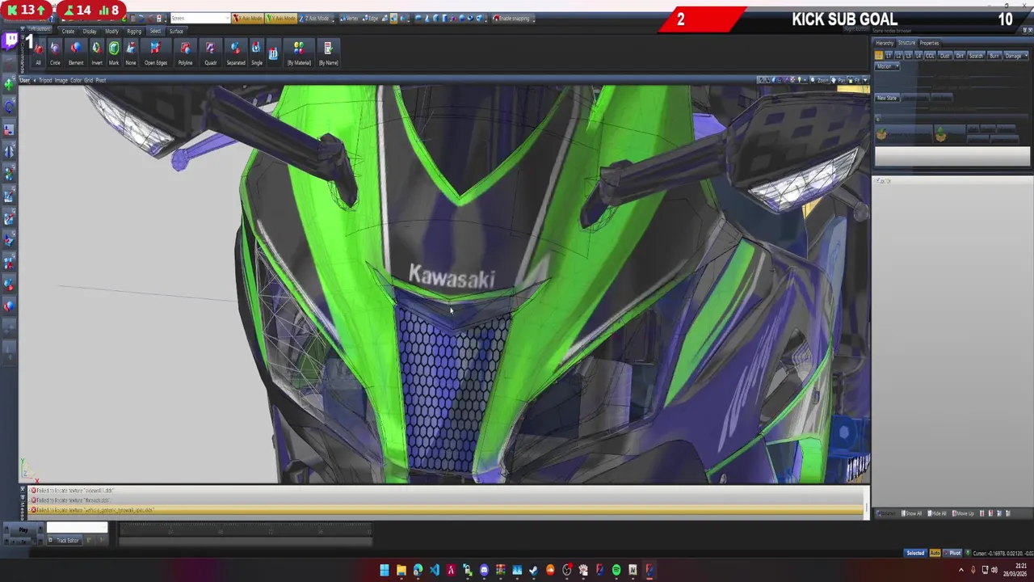
Task: Open viewport Grid menu
Action: point(89,80)
